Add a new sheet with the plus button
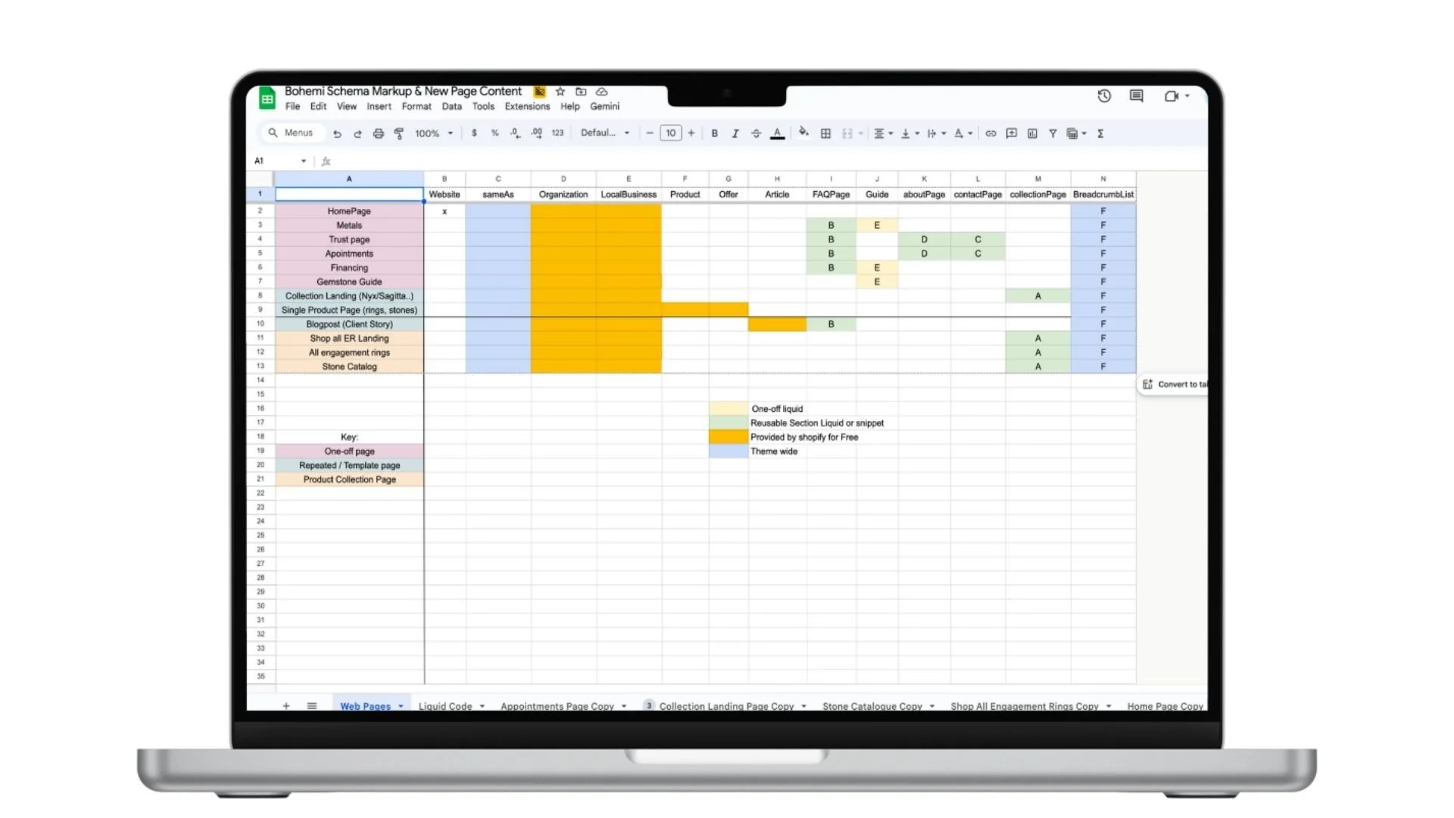Viewport: 1454px width, 818px height. point(286,705)
